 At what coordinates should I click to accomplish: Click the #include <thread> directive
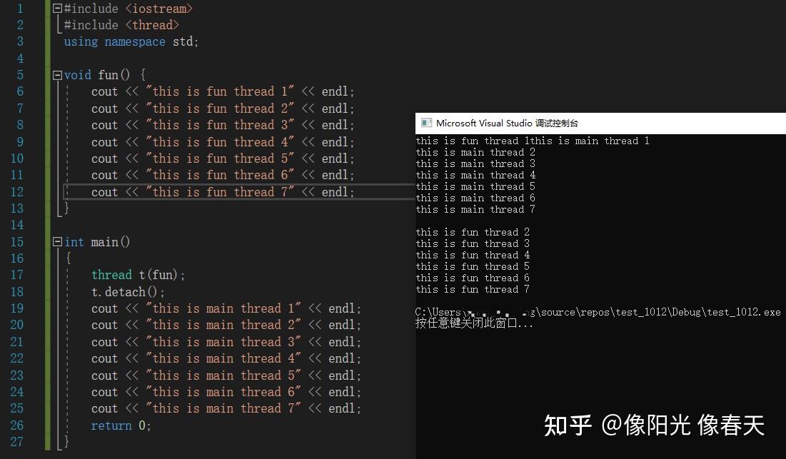click(x=121, y=25)
